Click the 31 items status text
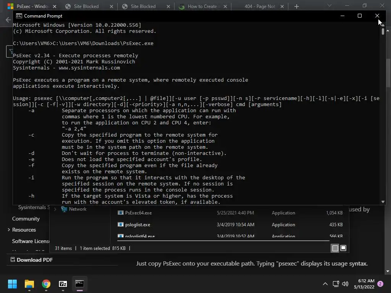391x293 pixels. 63,248
